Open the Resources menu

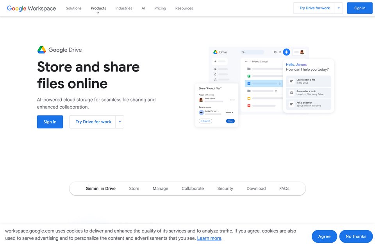click(x=184, y=8)
